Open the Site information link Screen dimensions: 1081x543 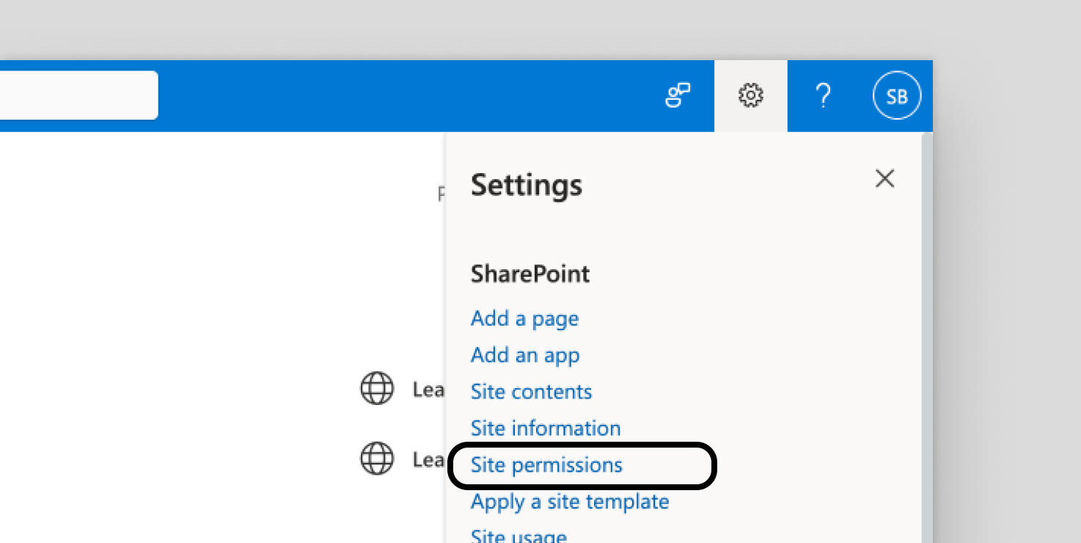[546, 428]
